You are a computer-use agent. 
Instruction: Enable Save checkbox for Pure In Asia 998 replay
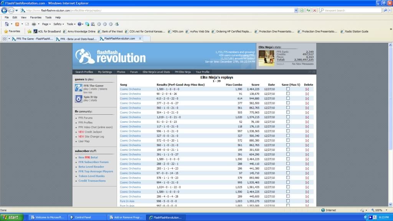288,201
